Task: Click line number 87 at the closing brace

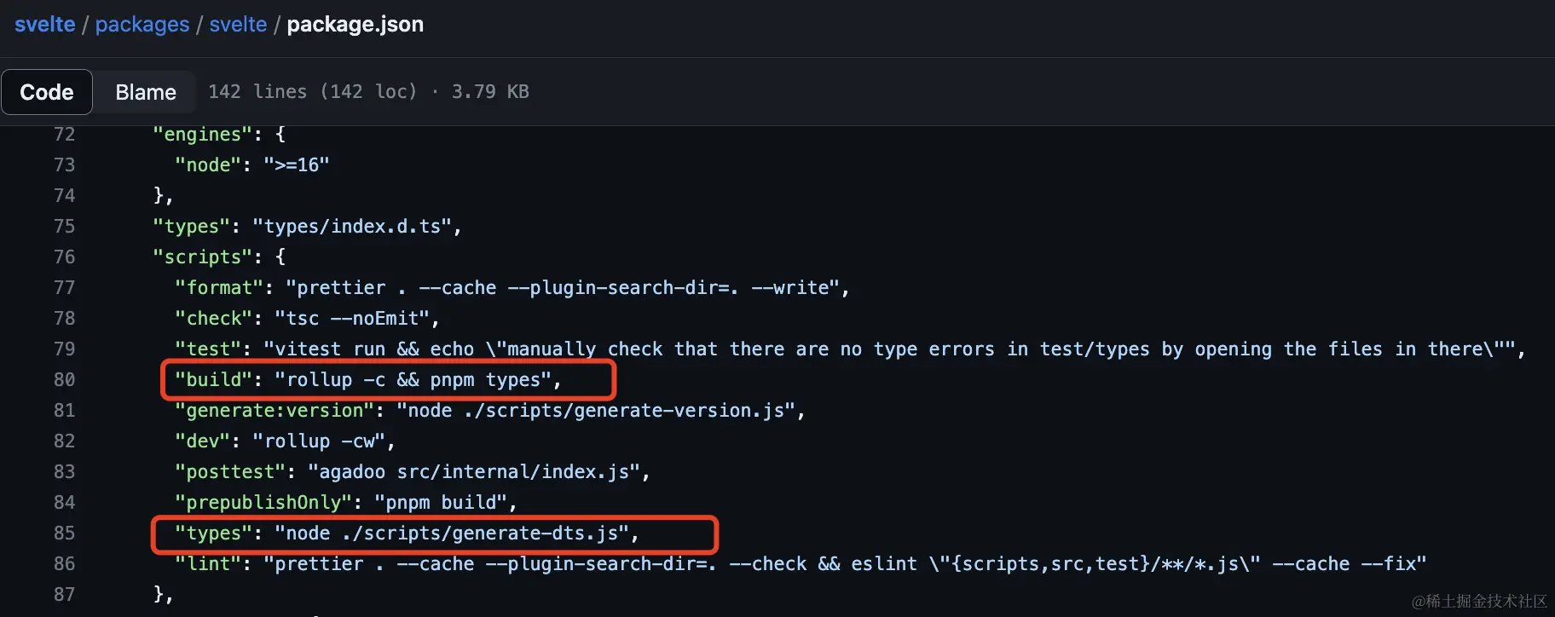Action: pyautogui.click(x=64, y=595)
